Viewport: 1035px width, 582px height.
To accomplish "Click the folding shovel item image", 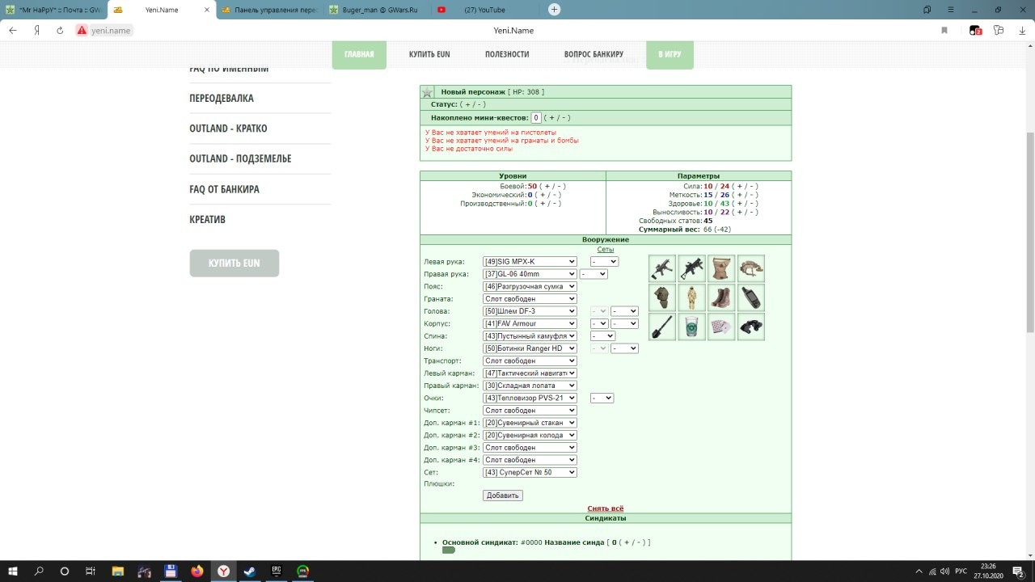I will [x=662, y=327].
